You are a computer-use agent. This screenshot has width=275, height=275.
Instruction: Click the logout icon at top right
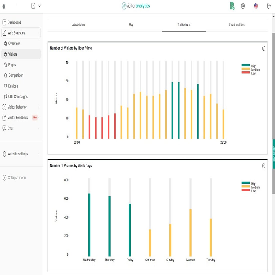pyautogui.click(x=269, y=6)
